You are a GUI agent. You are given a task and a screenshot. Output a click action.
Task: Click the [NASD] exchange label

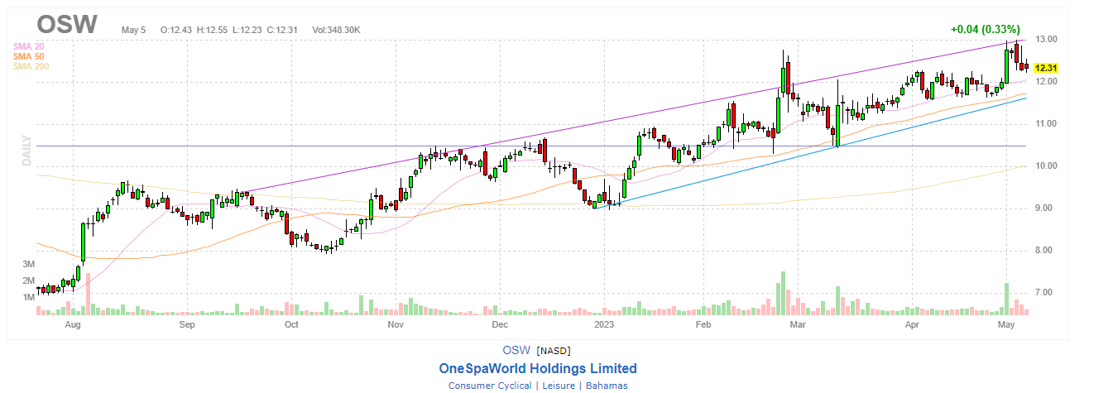(554, 352)
